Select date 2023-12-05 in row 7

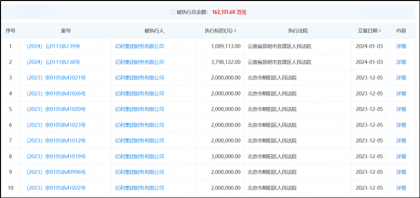[x=370, y=141]
